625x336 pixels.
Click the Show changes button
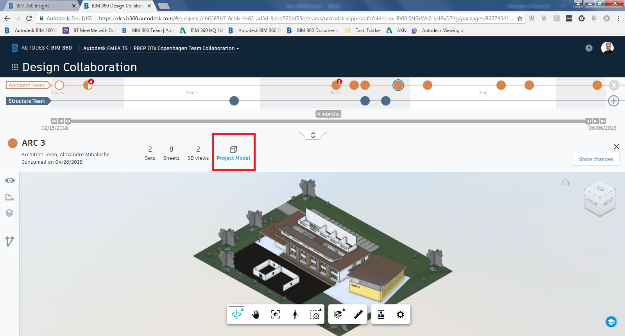pos(596,159)
